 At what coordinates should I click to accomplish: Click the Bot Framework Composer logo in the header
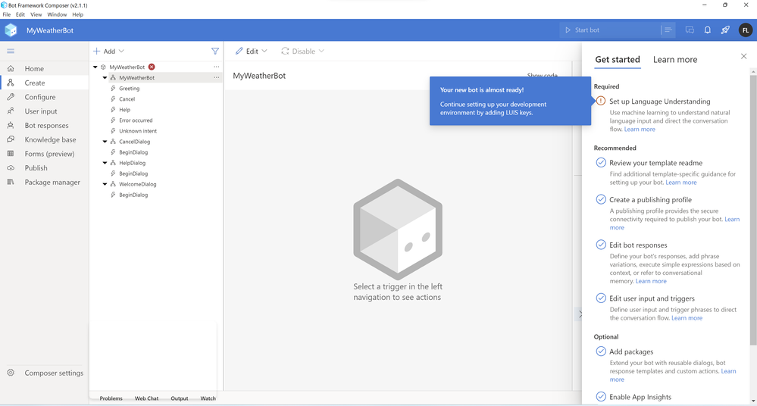[11, 30]
